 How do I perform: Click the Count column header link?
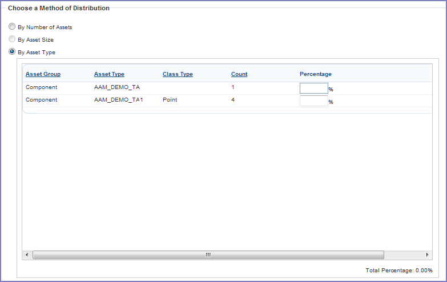239,74
